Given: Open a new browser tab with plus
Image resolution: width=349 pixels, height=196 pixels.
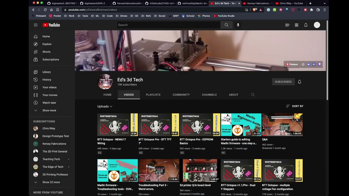Looking at the screenshot, I should pyautogui.click(x=310, y=3).
